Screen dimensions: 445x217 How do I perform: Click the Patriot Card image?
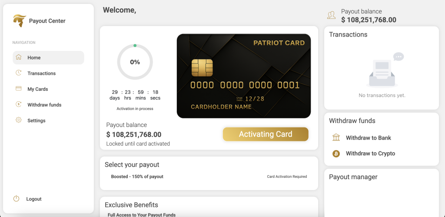[243, 76]
